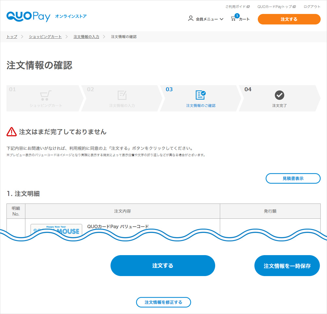The height and width of the screenshot is (314, 327).
Task: Click step 01 shopping cart icon
Action: point(45,96)
